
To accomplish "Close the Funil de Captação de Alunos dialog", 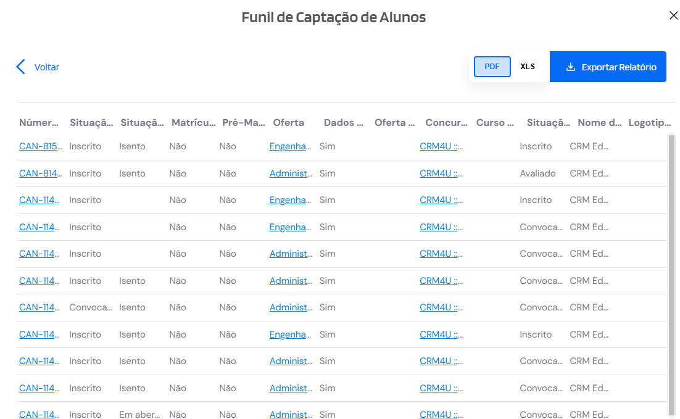I will 673,15.
